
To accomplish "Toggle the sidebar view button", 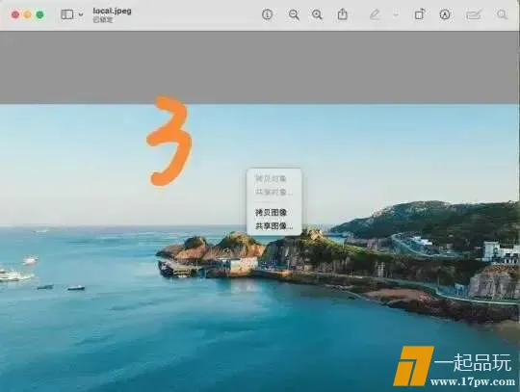I will [x=67, y=14].
